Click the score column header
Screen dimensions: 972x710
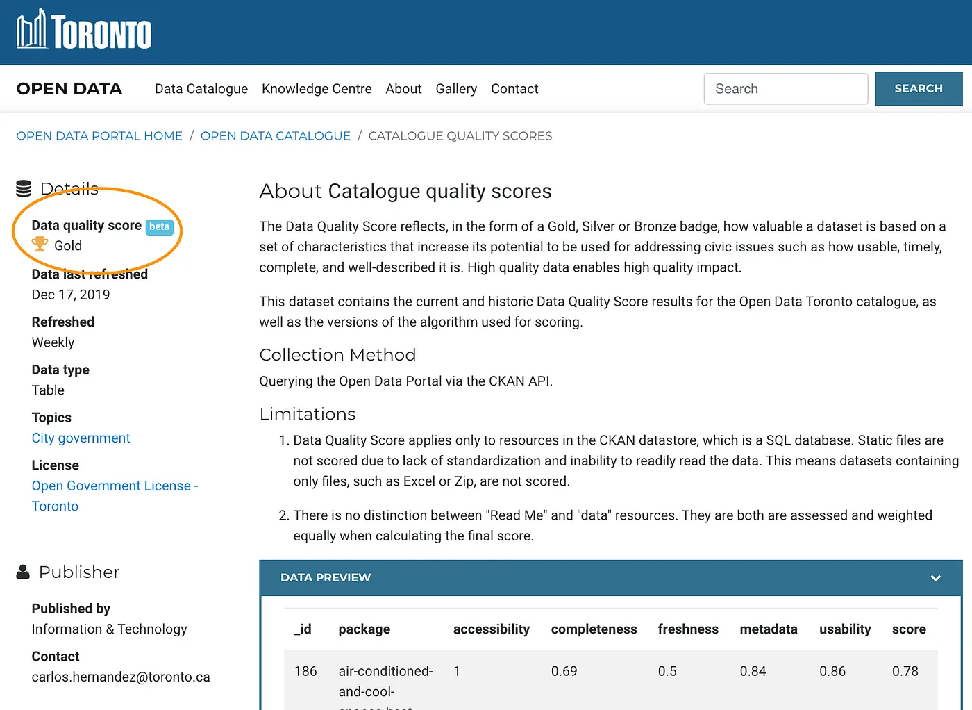click(909, 629)
